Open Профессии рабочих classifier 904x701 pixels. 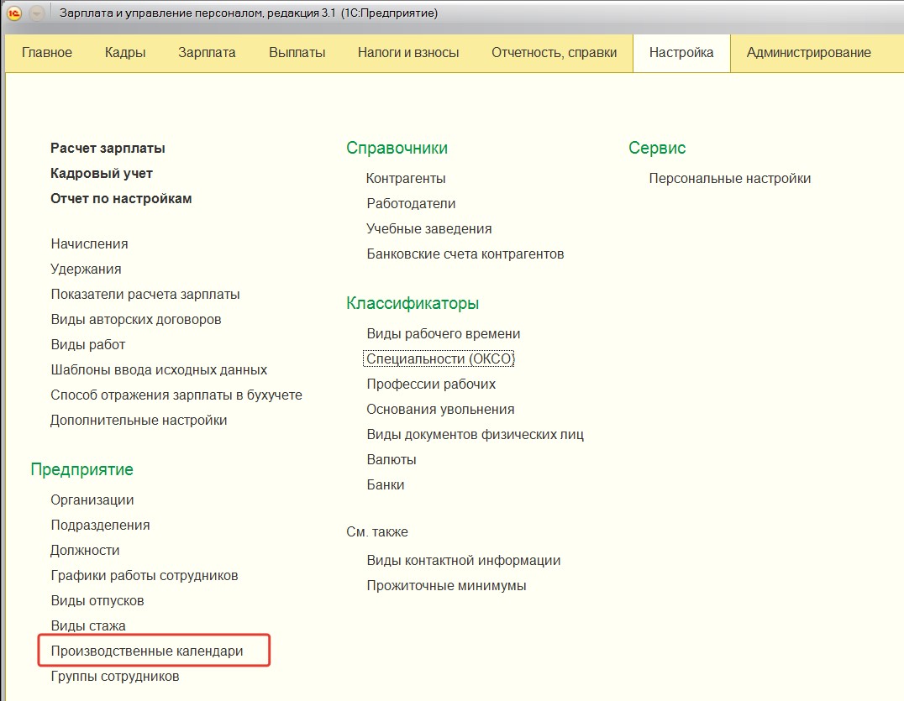pos(431,385)
